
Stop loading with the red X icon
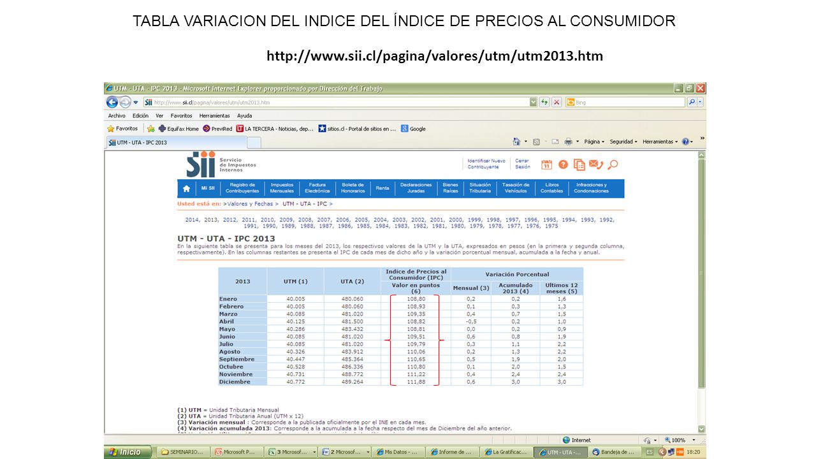click(x=557, y=102)
